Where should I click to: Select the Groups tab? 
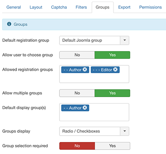coord(103,7)
